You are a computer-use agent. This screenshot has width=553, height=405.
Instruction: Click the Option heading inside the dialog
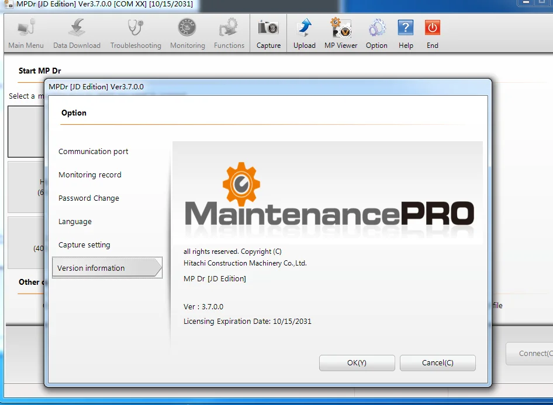pos(74,113)
